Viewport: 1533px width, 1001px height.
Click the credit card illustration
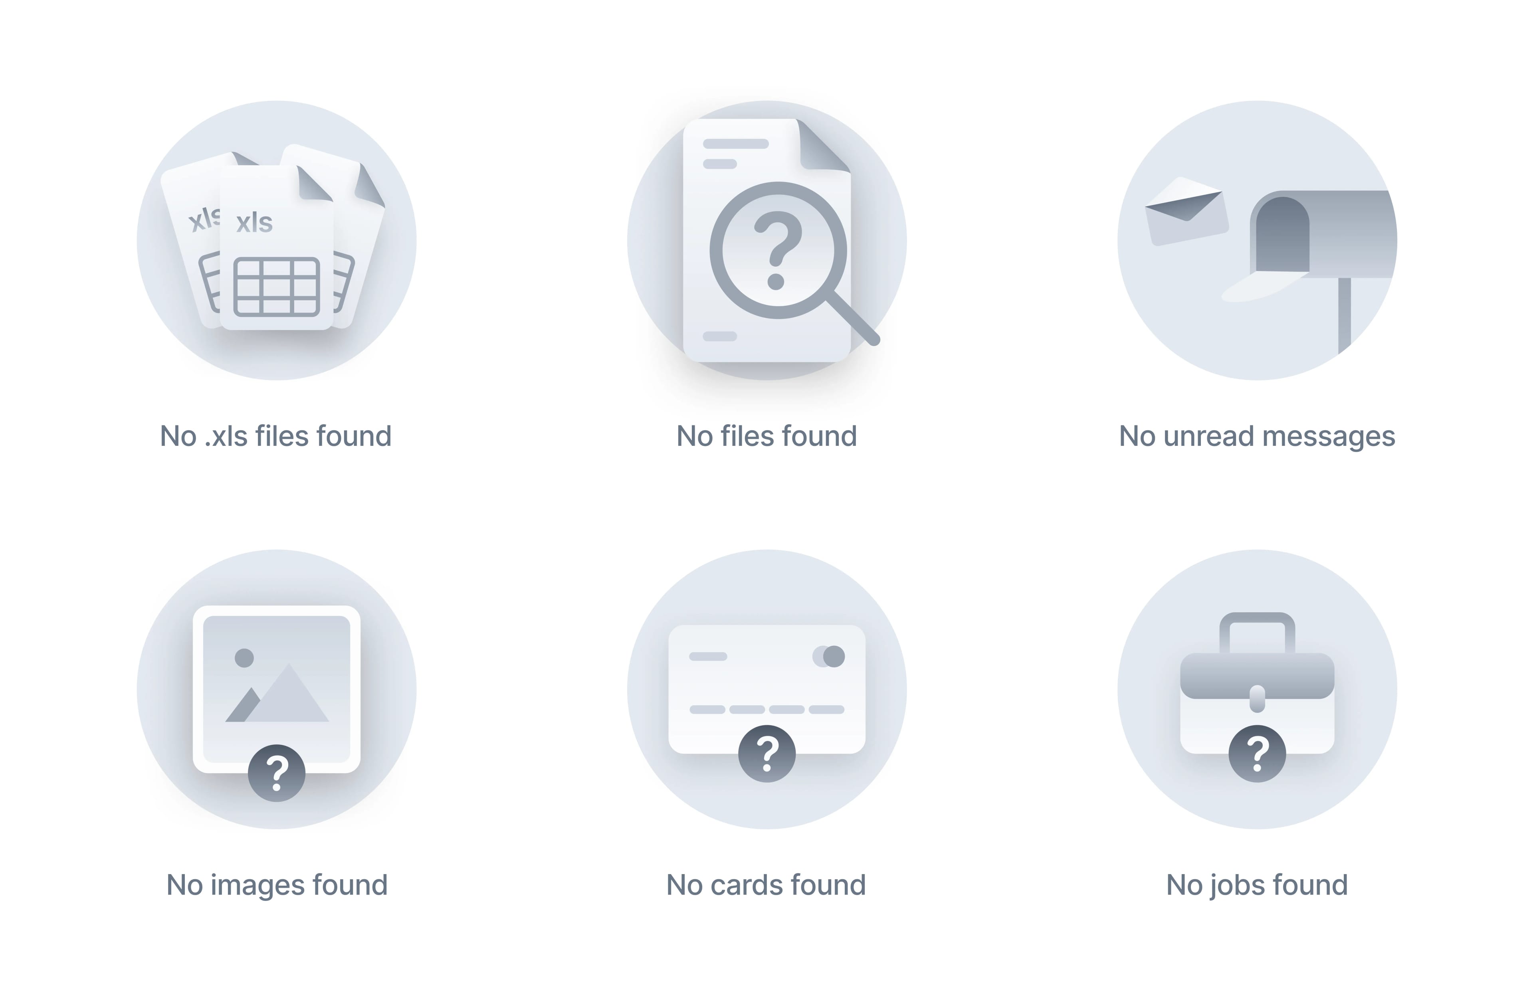tap(766, 688)
